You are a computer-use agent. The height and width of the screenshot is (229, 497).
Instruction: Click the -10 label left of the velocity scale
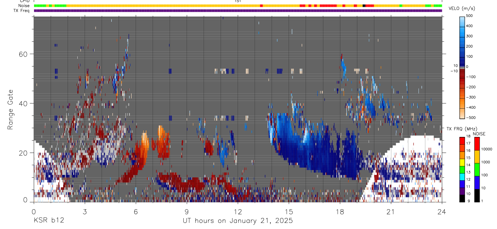(x=454, y=71)
